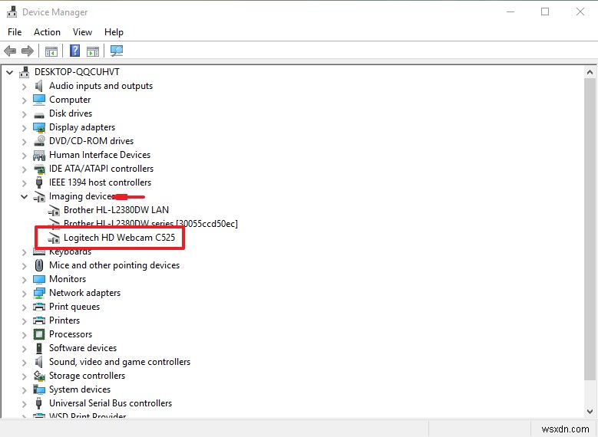Expand Universal Serial Bus controllers category
Viewport: 598px width, 437px height.
(x=24, y=403)
